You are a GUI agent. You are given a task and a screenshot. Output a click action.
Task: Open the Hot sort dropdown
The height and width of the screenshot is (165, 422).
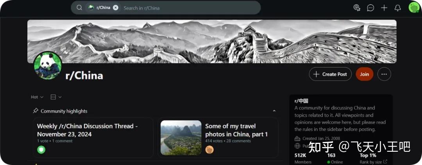pos(37,97)
